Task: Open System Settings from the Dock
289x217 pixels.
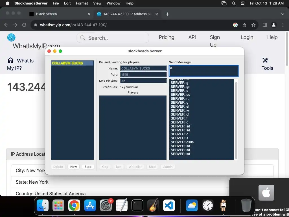Action: (x=106, y=205)
